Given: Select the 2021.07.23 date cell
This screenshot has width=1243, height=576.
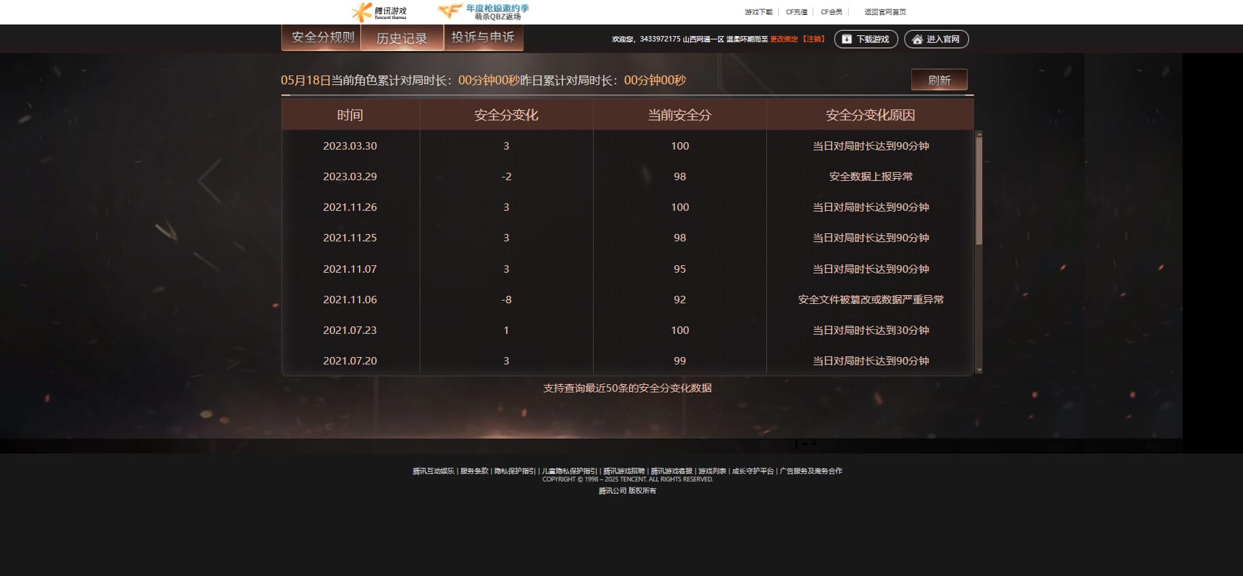Looking at the screenshot, I should pos(350,331).
